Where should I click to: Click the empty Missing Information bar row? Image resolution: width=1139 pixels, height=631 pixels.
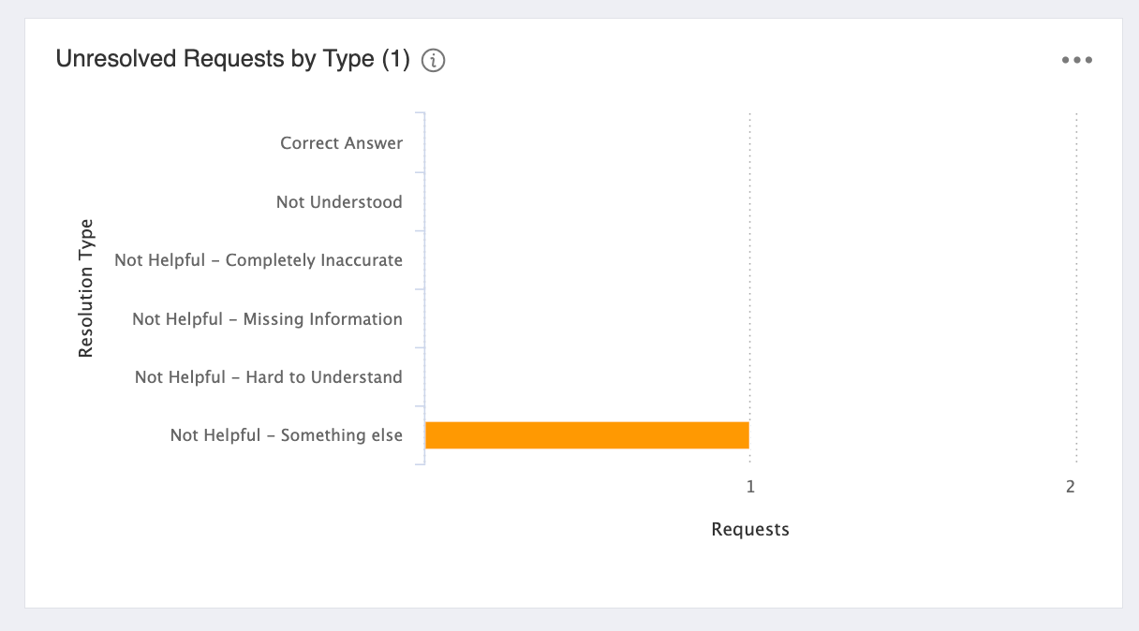pos(750,319)
